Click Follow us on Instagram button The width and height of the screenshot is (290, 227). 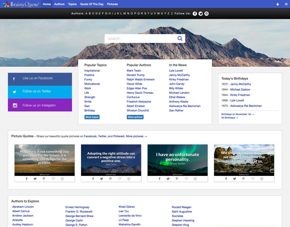pos(40,105)
